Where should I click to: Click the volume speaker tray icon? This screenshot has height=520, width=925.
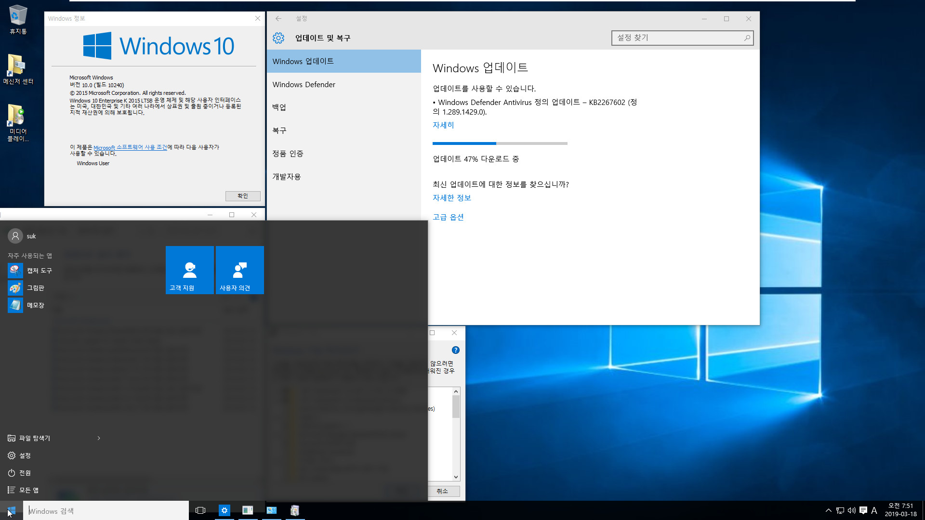pos(852,510)
